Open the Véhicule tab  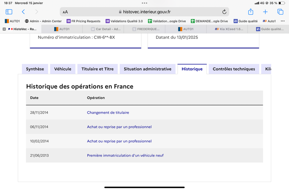coord(62,69)
